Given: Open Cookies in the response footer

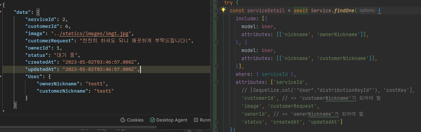Looking at the screenshot, I should (132, 120).
